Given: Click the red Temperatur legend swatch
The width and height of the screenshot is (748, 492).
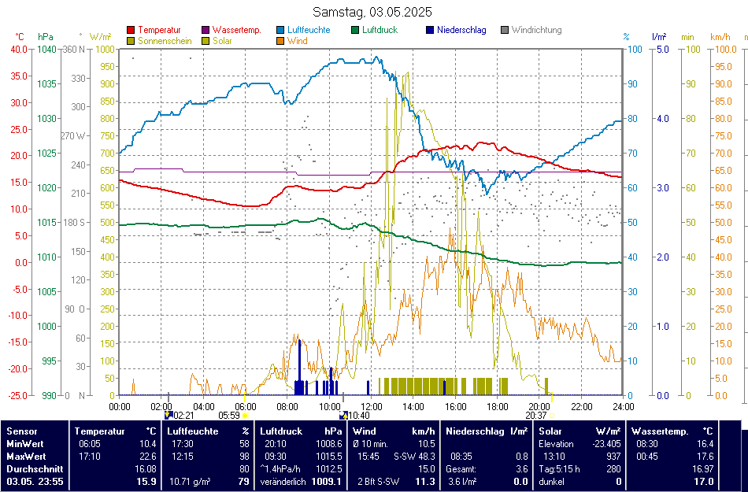Looking at the screenshot, I should [131, 30].
